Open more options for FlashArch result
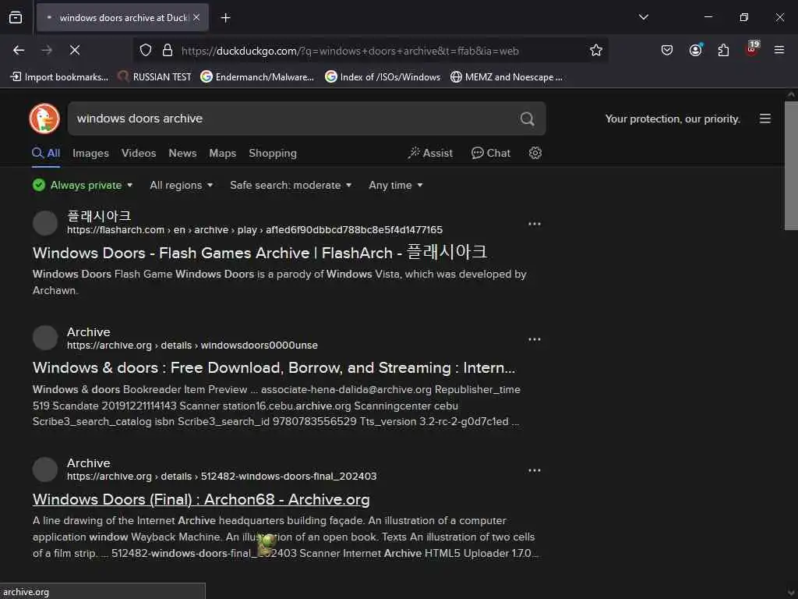 click(535, 224)
